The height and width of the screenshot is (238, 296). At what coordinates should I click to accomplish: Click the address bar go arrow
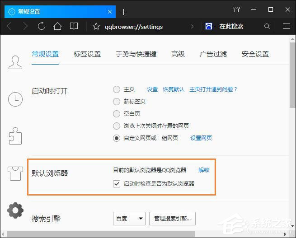click(192, 26)
